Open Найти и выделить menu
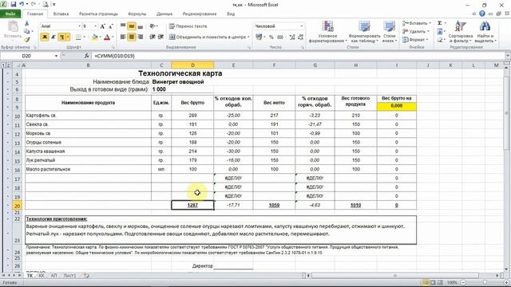Image resolution: width=511 pixels, height=287 pixels. [x=485, y=32]
